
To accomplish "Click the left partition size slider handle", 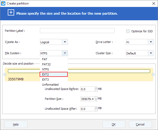I will tap(5, 74).
